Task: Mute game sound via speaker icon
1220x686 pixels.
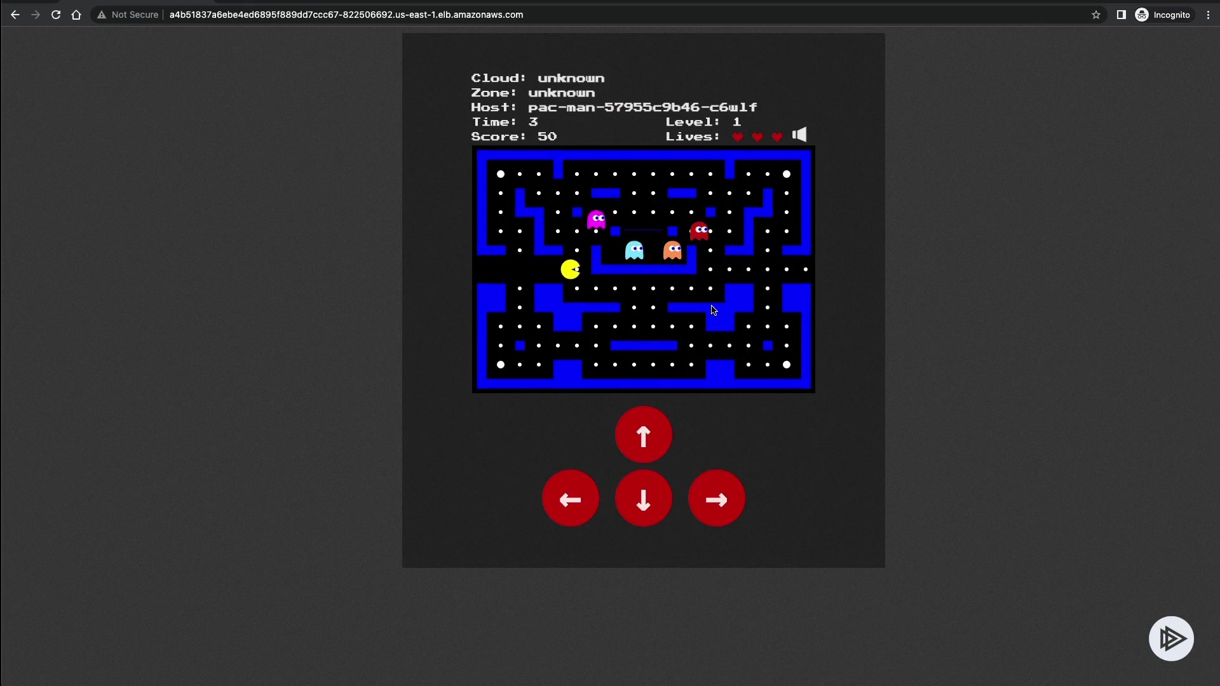Action: tap(799, 135)
